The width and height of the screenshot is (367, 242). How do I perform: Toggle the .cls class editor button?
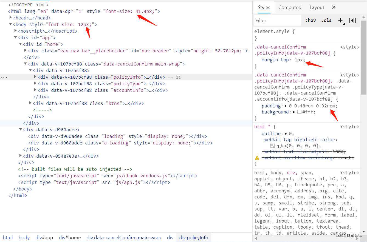pos(326,20)
